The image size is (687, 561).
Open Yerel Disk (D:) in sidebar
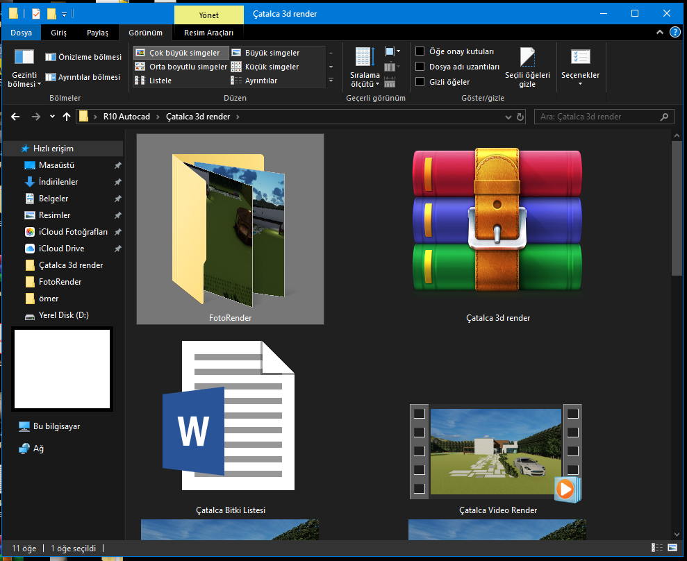[63, 315]
